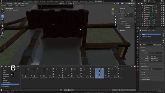Switch to the Modeling workspace tab
This screenshot has width=165, height=93.
(x=30, y=1)
